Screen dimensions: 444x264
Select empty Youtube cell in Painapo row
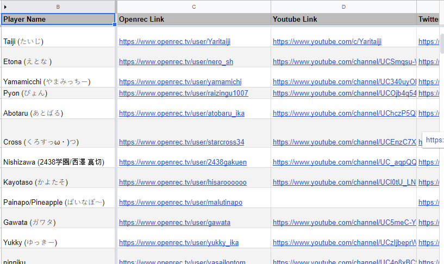click(x=343, y=198)
